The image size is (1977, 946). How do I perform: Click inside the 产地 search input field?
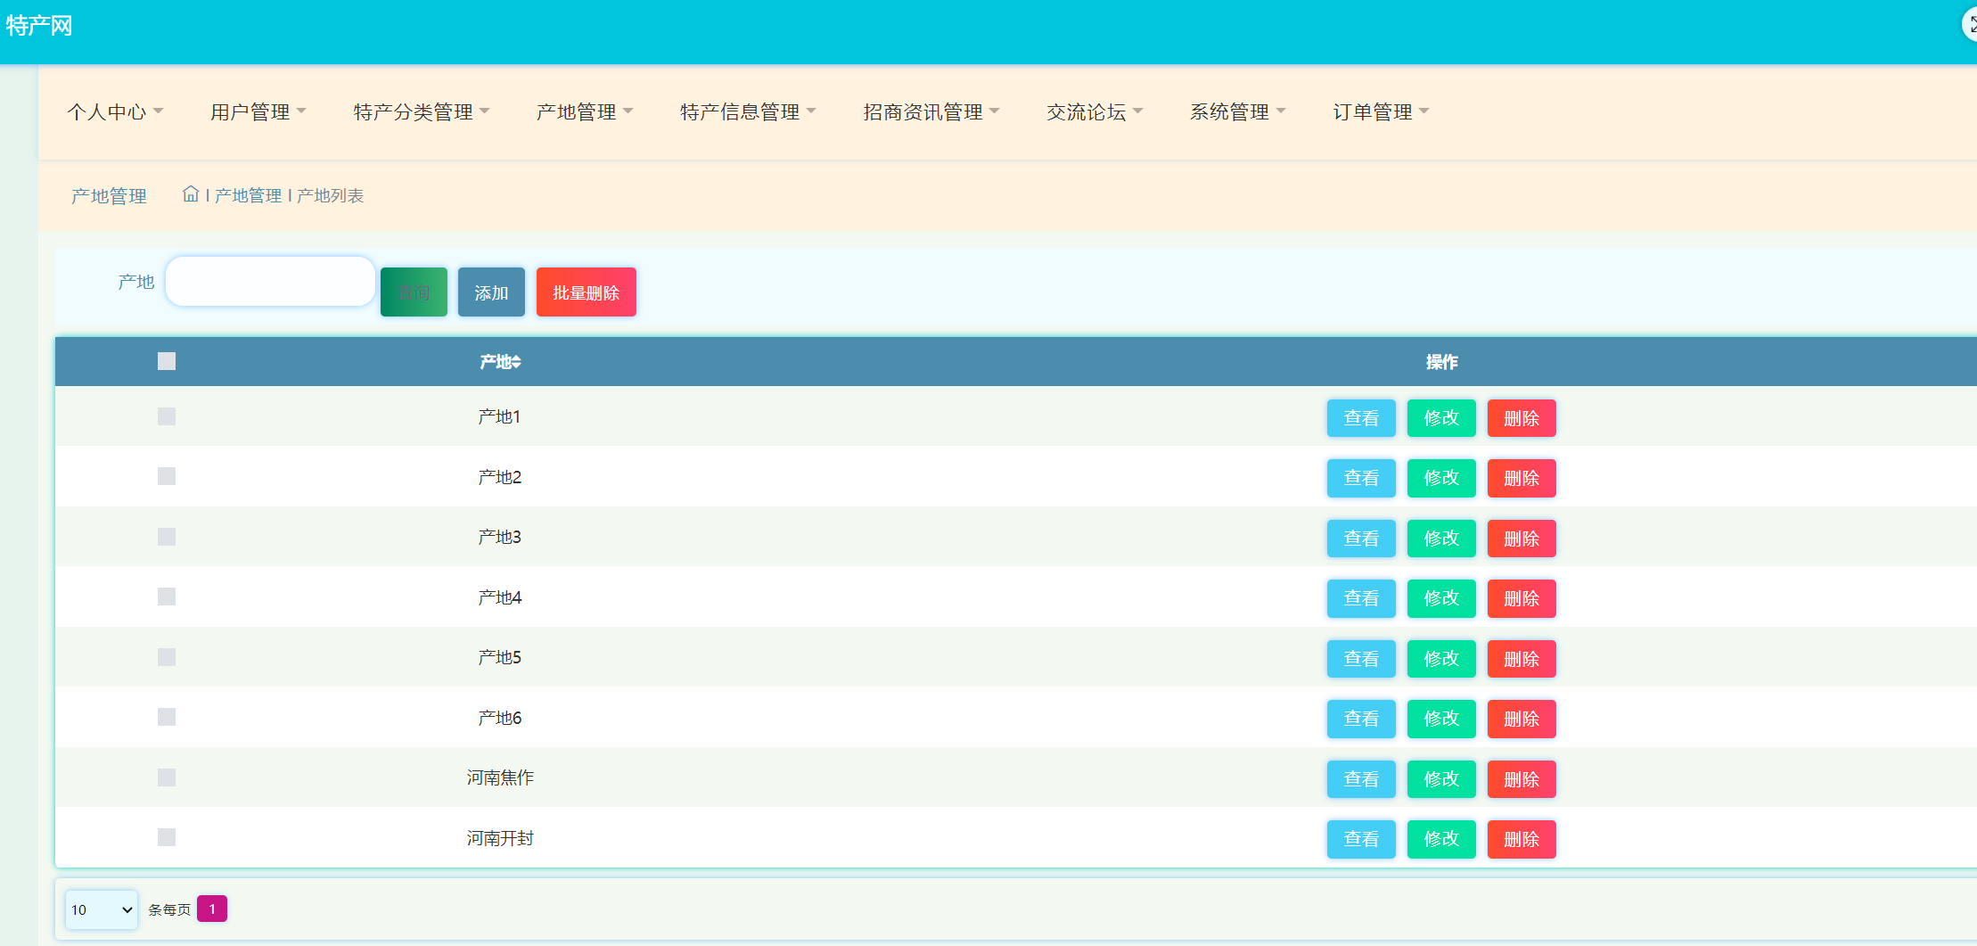tap(269, 281)
